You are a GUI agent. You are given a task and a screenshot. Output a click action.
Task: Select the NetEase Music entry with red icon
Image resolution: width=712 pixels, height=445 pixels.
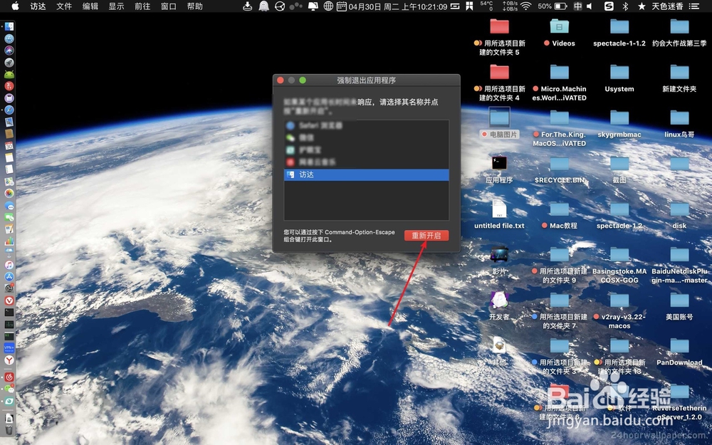coord(367,162)
